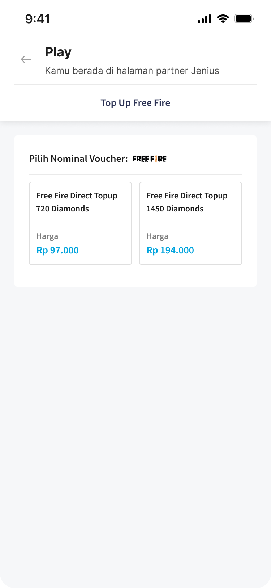The height and width of the screenshot is (588, 271).
Task: Click the 720 Diamonds text
Action: pyautogui.click(x=63, y=209)
